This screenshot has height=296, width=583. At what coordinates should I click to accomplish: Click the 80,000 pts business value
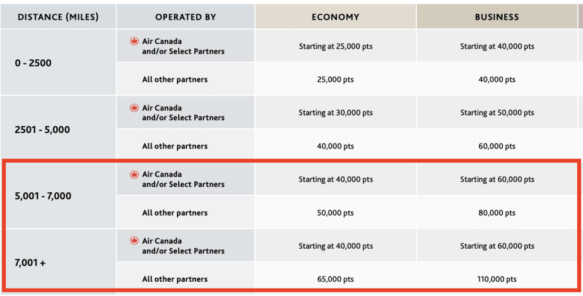(497, 213)
